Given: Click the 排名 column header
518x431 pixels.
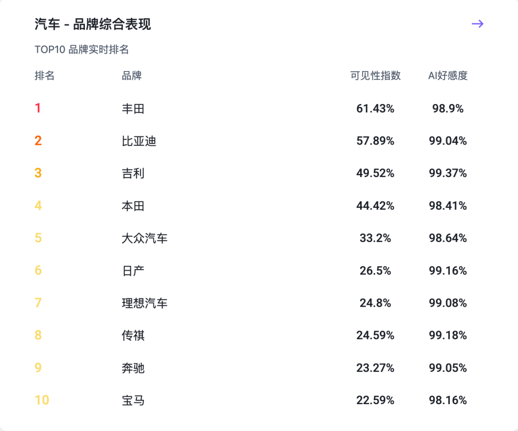Looking at the screenshot, I should coord(45,76).
